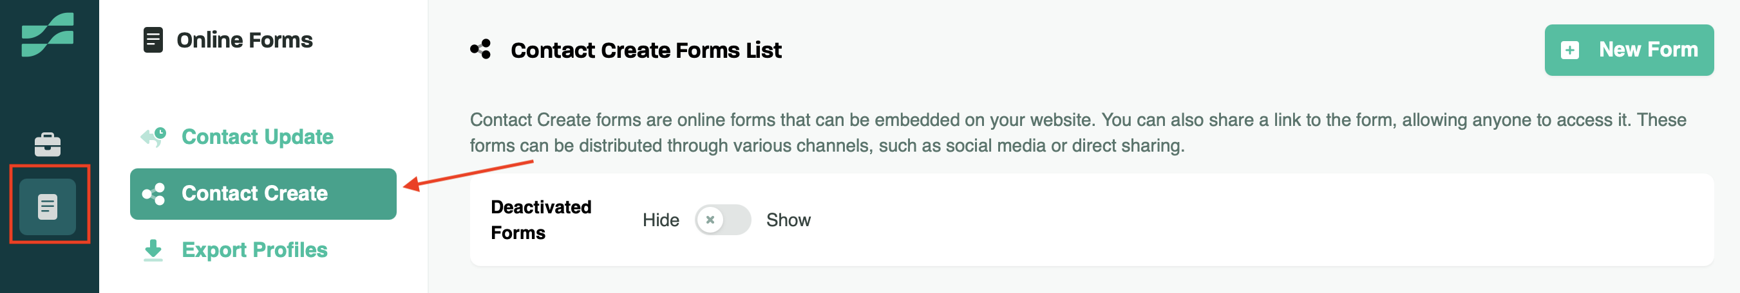The image size is (1740, 293).
Task: Click the Show label beside the toggle
Action: pyautogui.click(x=788, y=220)
